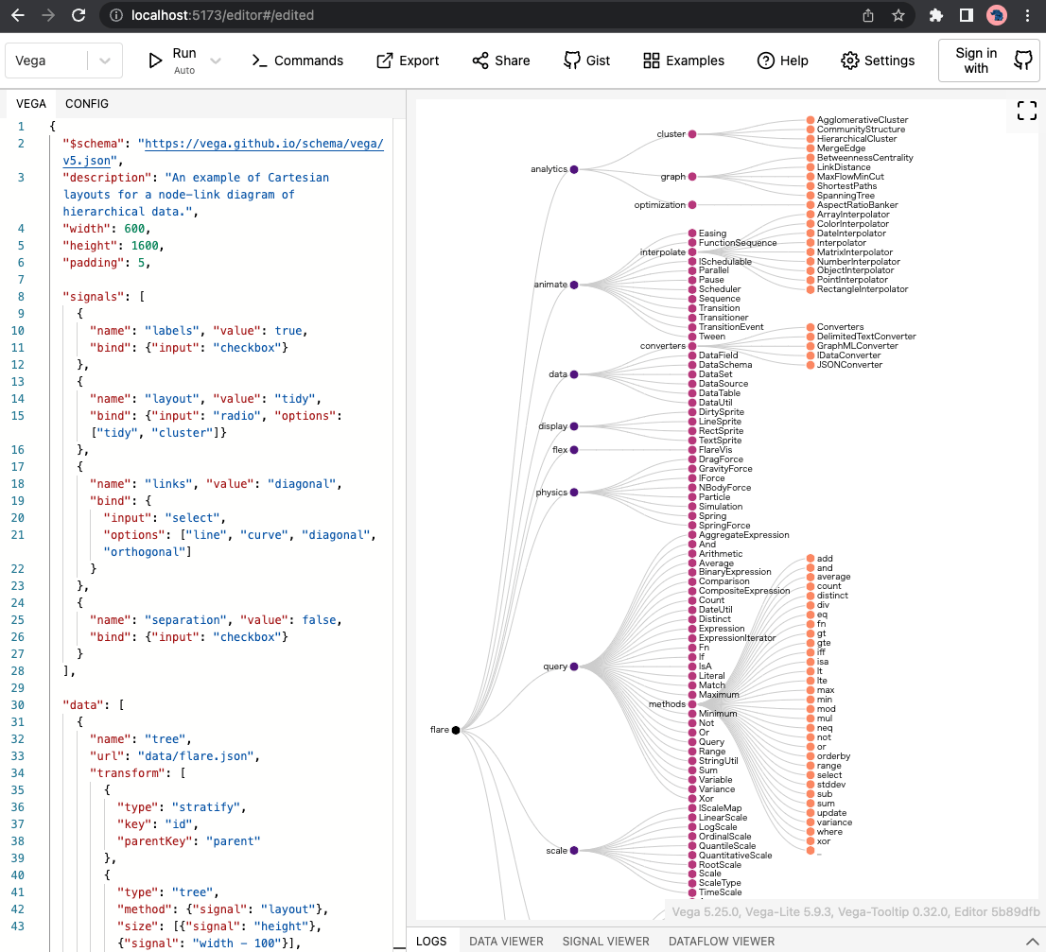The width and height of the screenshot is (1046, 952).
Task: Switch to the CONFIG tab
Action: [87, 104]
